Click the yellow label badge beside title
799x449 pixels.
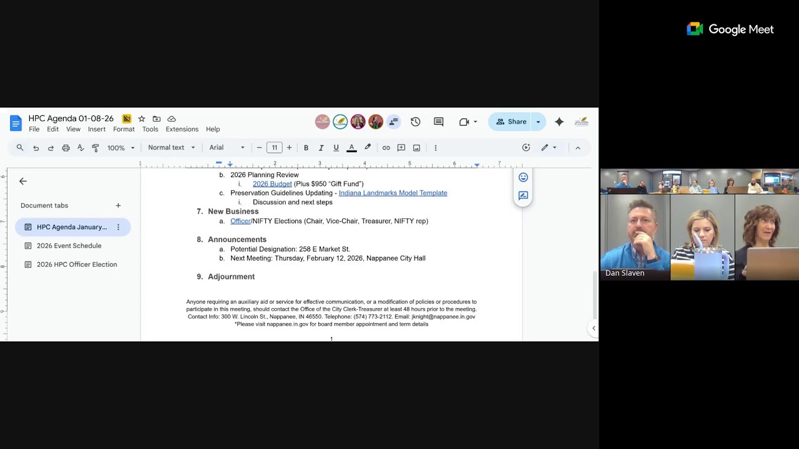pyautogui.click(x=127, y=118)
